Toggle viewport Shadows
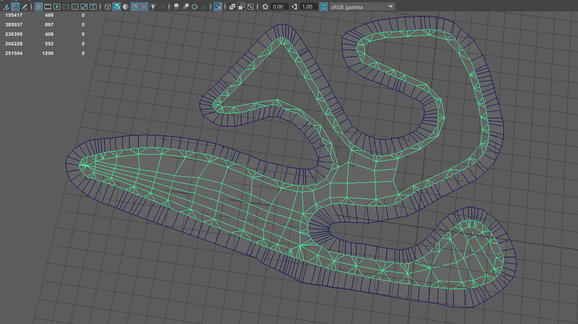This screenshot has height=324, width=578. pyautogui.click(x=163, y=7)
